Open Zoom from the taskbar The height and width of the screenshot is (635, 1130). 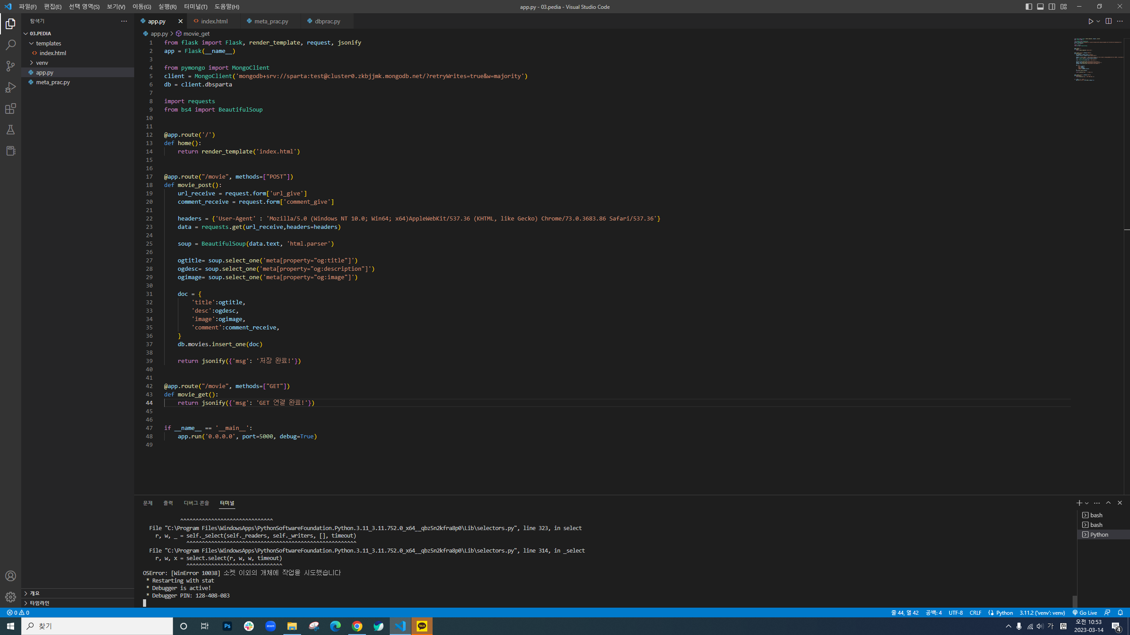click(271, 626)
